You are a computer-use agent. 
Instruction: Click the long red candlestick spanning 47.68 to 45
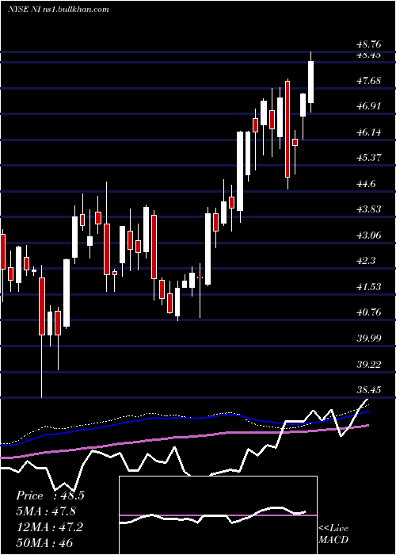(287, 128)
